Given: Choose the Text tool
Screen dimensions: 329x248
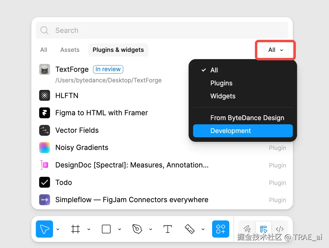Looking at the screenshot, I should [168, 229].
